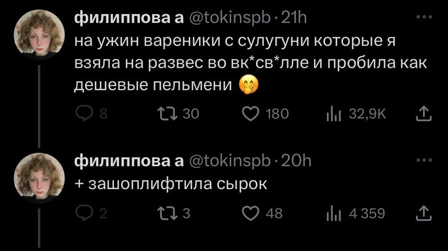Open more options menu on first tweet
Viewport: 448px width, 251px height.
(424, 17)
